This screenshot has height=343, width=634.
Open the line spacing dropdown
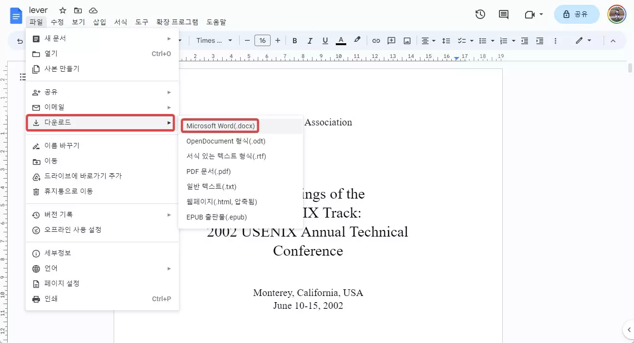[x=446, y=40]
